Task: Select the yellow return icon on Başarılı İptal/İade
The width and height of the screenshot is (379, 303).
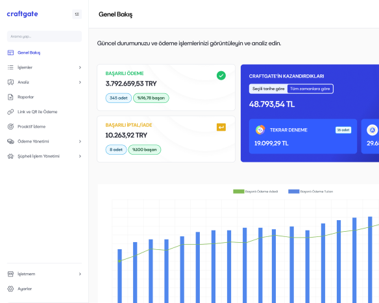Action: (221, 127)
